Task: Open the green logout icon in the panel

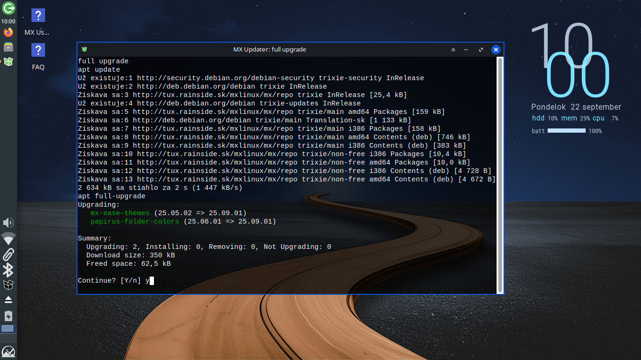Action: click(x=8, y=8)
